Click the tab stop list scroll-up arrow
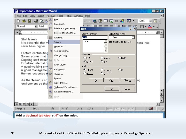The height and width of the screenshot is (139, 186). tap(106, 41)
